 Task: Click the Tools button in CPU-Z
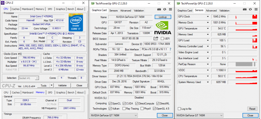tap(44, 85)
